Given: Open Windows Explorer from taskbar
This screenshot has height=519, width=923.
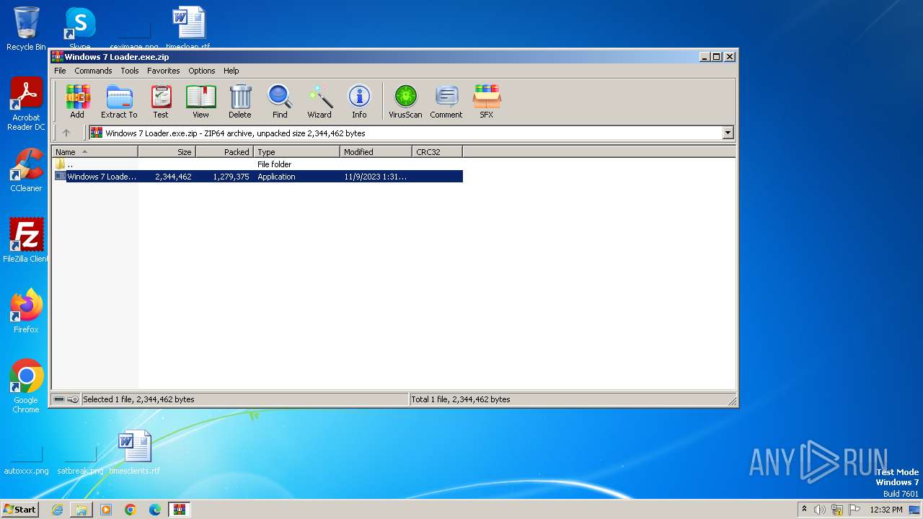Looking at the screenshot, I should 81,510.
